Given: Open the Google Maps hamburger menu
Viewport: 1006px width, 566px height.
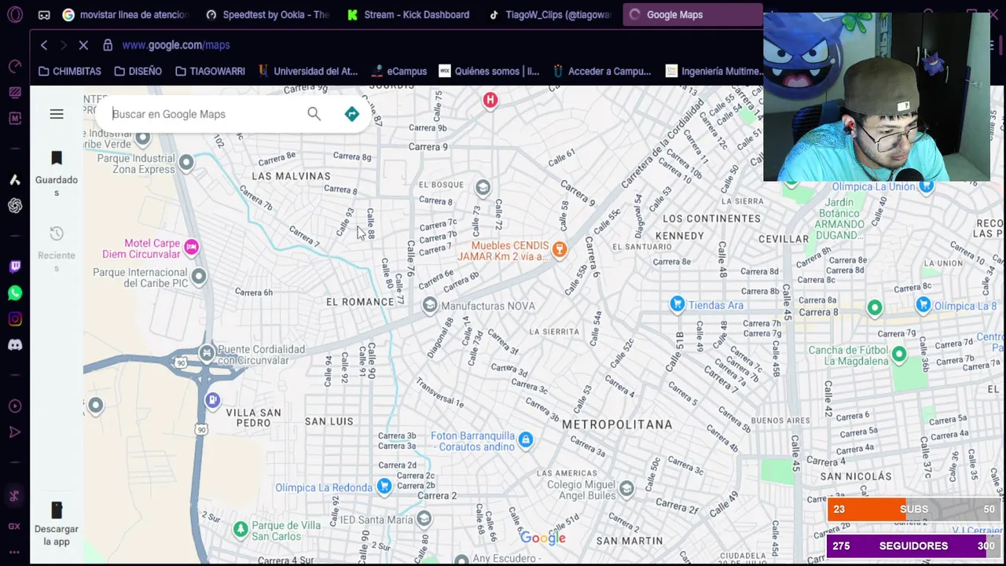Looking at the screenshot, I should [x=57, y=115].
